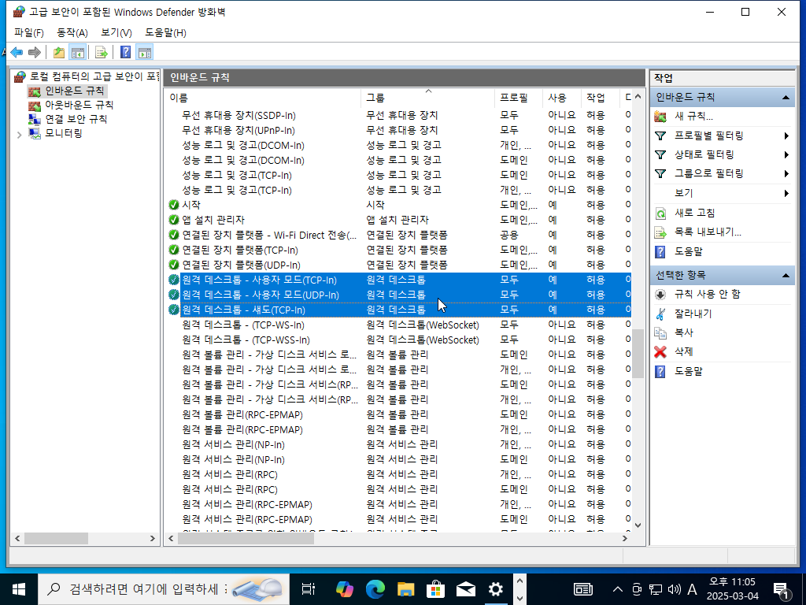Viewport: 806px width, 605px height.
Task: Click the green check icon of 시작 rule
Action: pyautogui.click(x=174, y=205)
